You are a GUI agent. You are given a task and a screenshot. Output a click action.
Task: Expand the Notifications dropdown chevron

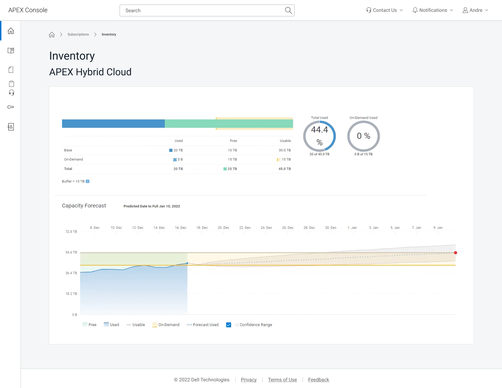click(451, 10)
